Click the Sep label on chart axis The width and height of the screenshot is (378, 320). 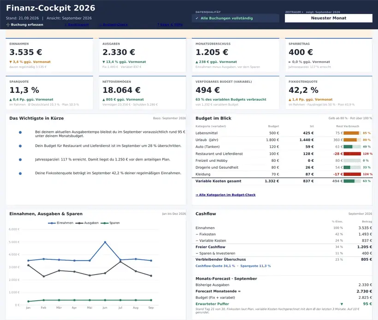(x=151, y=308)
